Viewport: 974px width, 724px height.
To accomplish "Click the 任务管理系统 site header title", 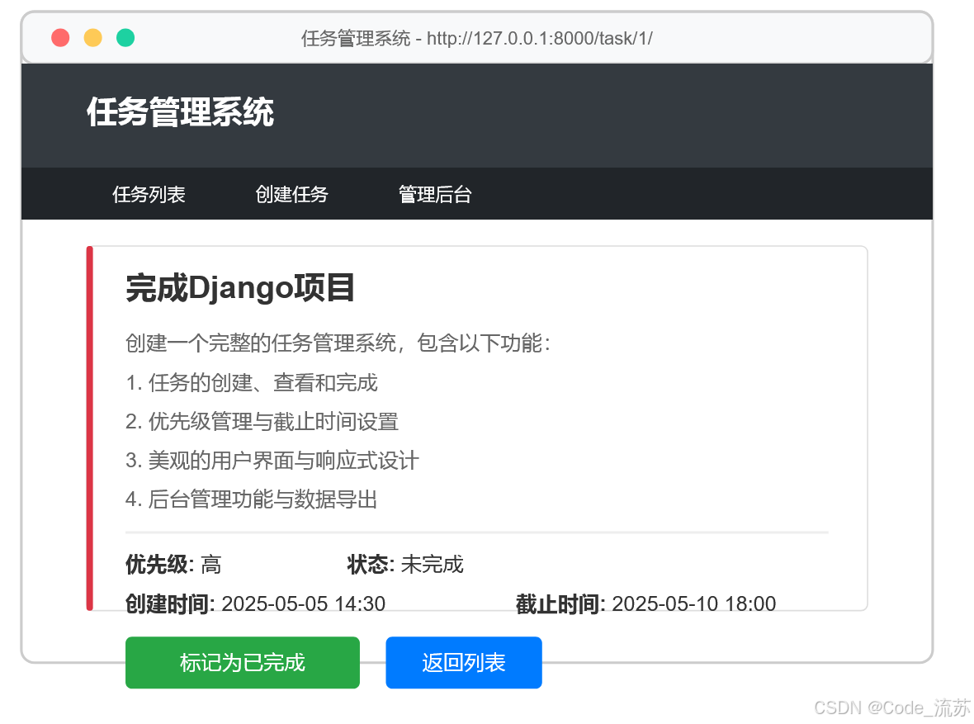I will pyautogui.click(x=180, y=112).
